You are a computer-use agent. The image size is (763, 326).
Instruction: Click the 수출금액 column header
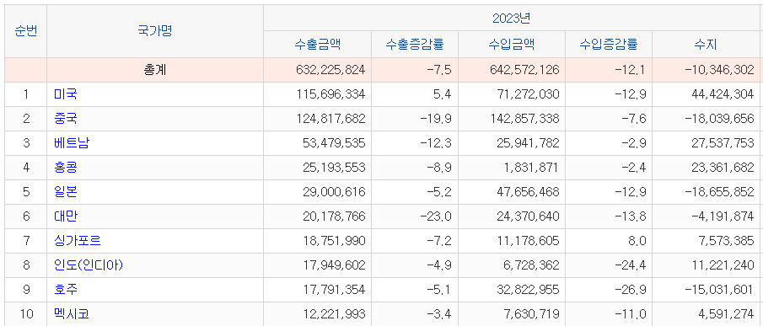point(317,45)
